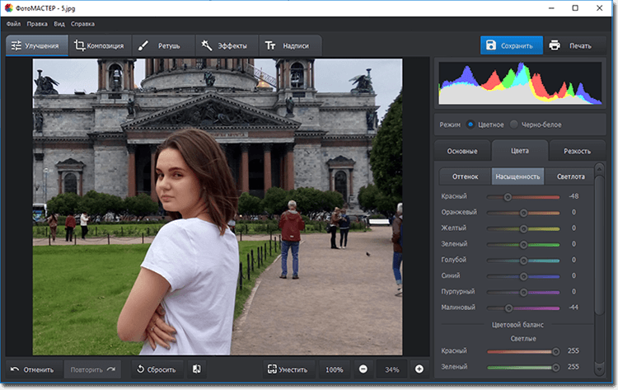Click the before/after compare icon
This screenshot has height=390, width=618.
[x=197, y=369]
